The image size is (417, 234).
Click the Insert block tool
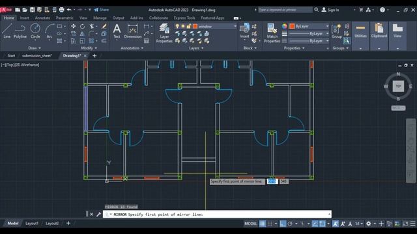(244, 31)
